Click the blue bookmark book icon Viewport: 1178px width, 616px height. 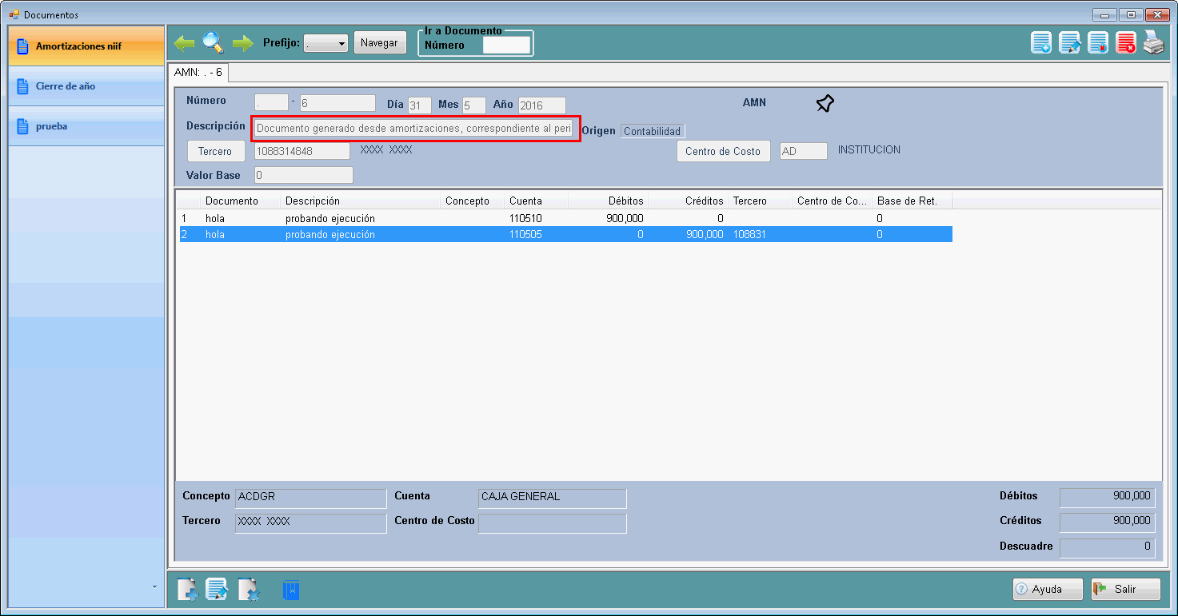[x=291, y=590]
